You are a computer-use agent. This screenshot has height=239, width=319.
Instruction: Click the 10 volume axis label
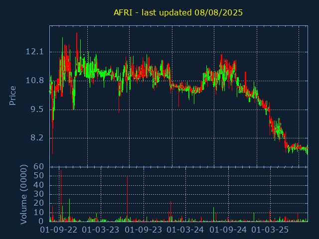pyautogui.click(x=39, y=213)
